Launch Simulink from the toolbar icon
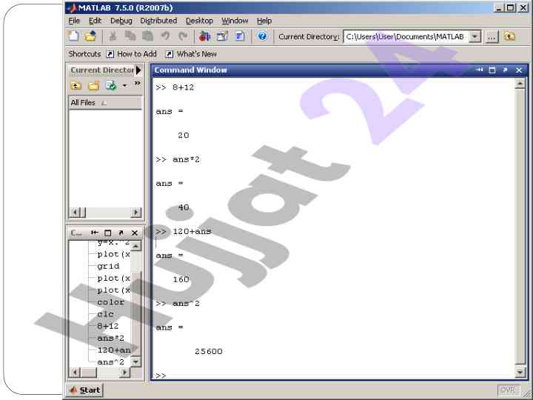 205,36
